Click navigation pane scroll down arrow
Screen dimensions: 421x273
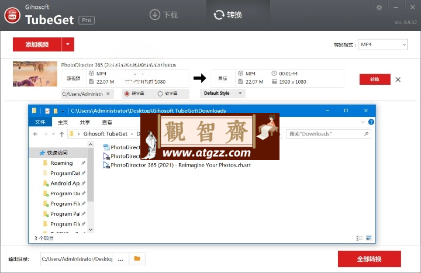[91, 230]
